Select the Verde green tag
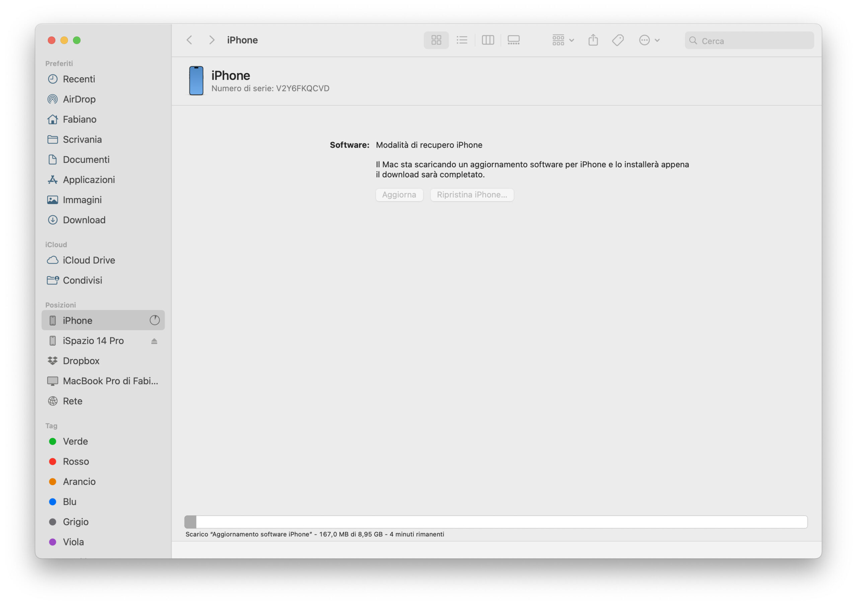The image size is (857, 605). pyautogui.click(x=103, y=442)
